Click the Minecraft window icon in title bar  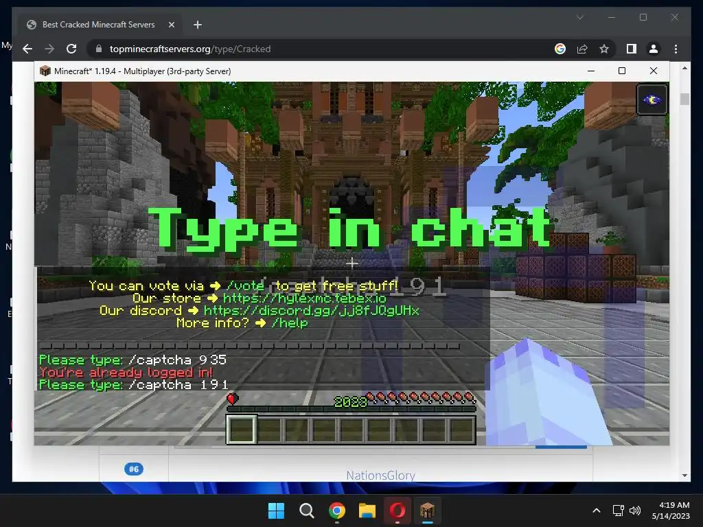point(45,71)
